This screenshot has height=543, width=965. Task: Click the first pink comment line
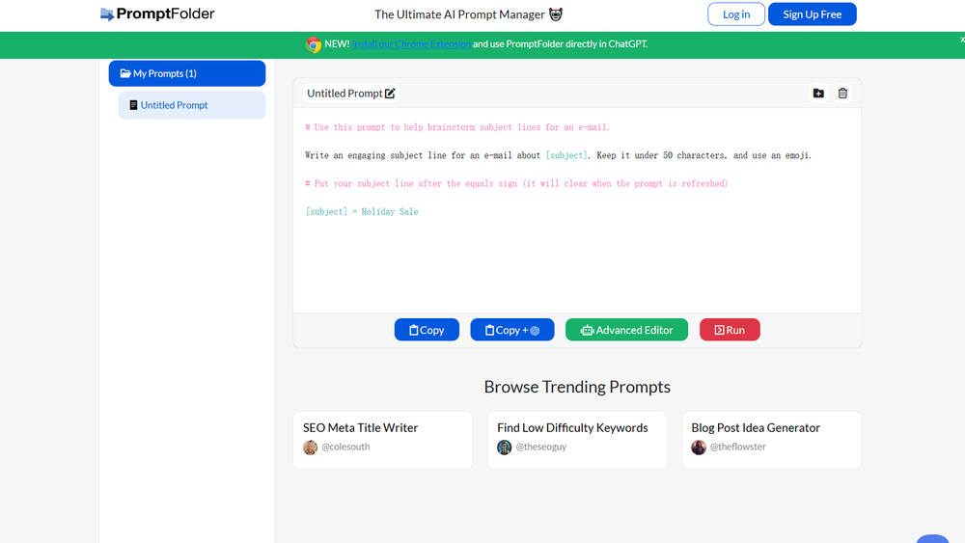456,127
